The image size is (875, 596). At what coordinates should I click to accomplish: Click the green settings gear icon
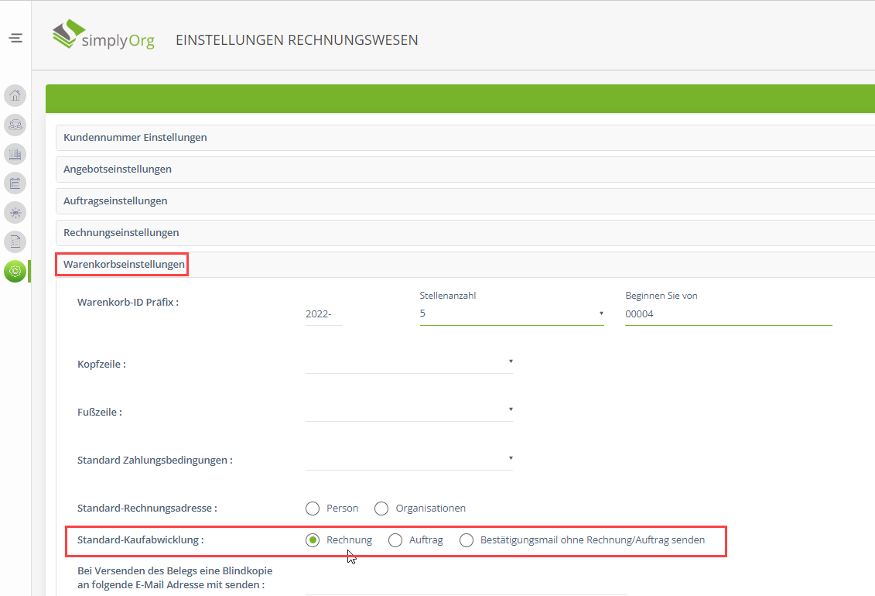click(15, 271)
